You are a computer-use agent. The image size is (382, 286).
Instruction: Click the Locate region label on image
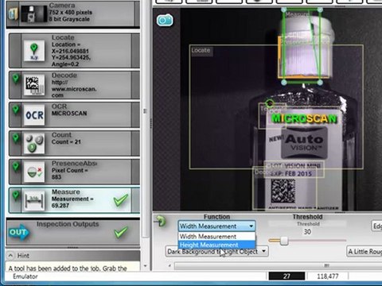tap(201, 50)
